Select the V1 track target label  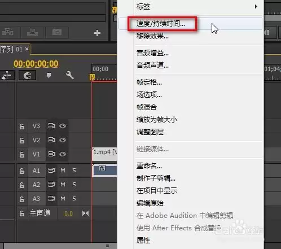coord(36,154)
